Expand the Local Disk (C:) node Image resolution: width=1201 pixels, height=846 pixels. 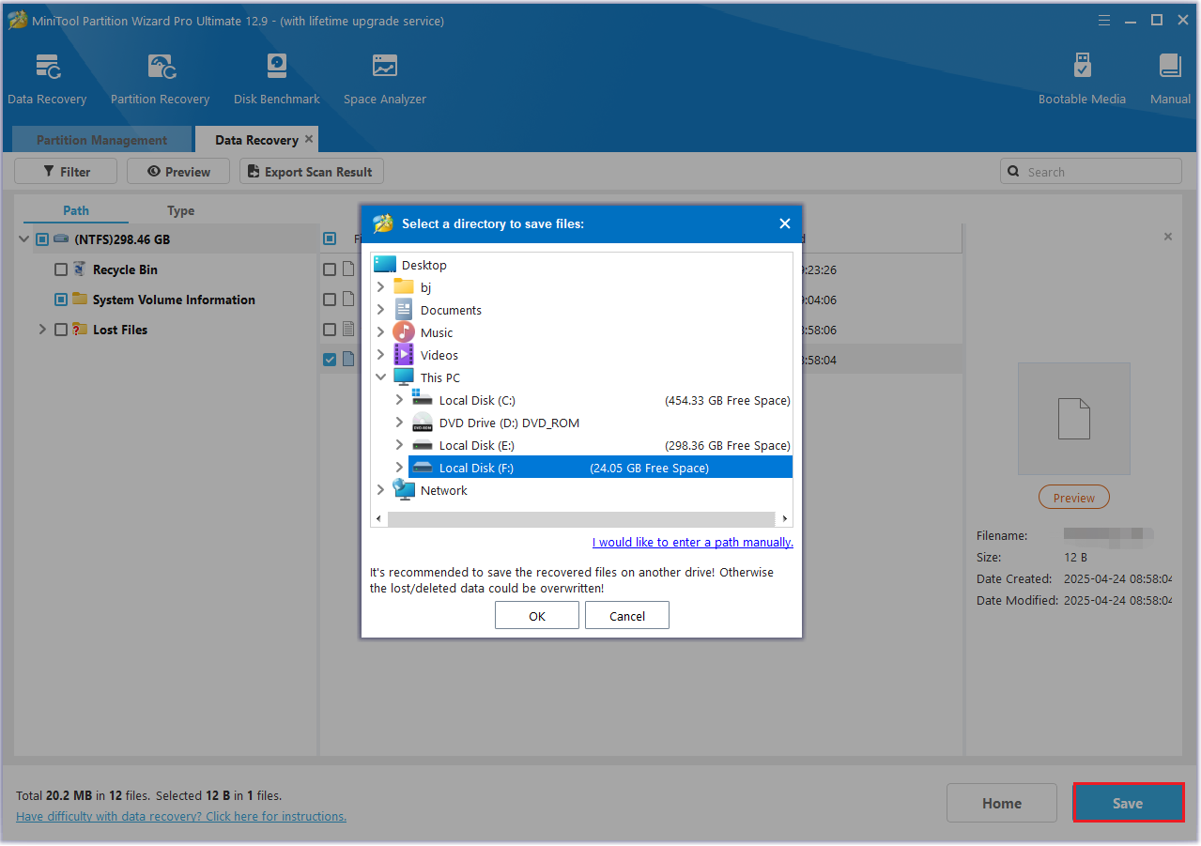[399, 400]
